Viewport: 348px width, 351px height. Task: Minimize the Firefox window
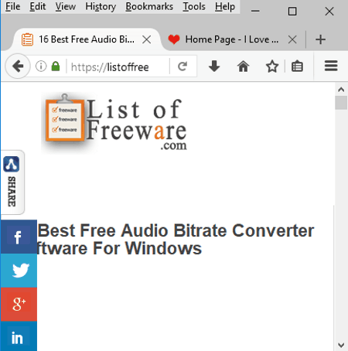click(255, 11)
